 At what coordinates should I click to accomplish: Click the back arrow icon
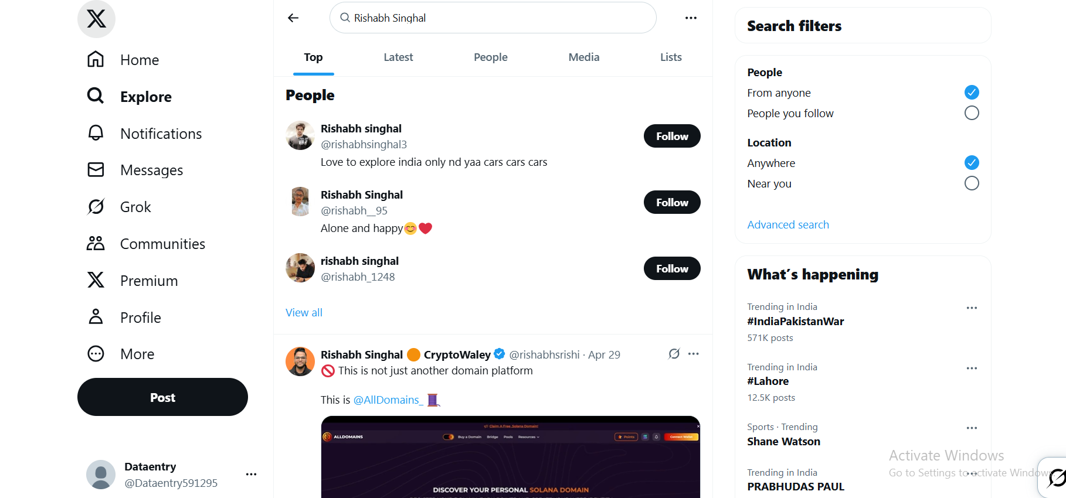tap(293, 18)
